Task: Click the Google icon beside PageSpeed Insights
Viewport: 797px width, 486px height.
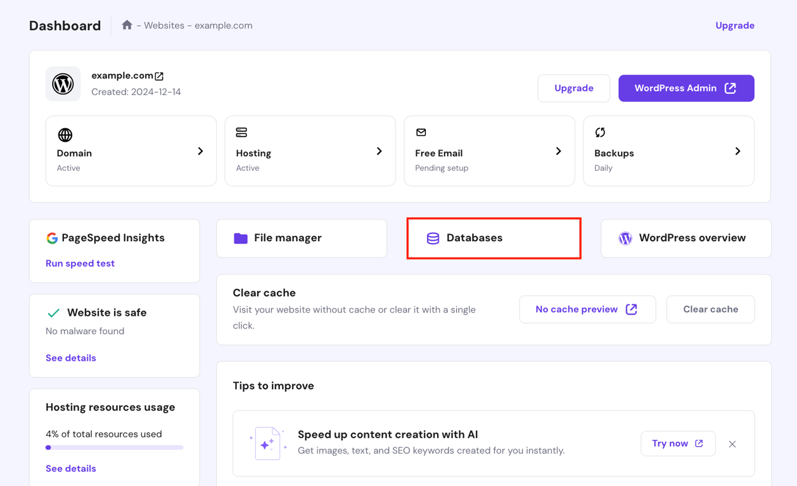Action: [x=51, y=237]
